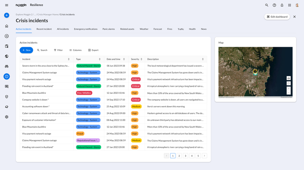304x170 pixels.
Task: Open the hamburger navigation menu
Action: 7,5
